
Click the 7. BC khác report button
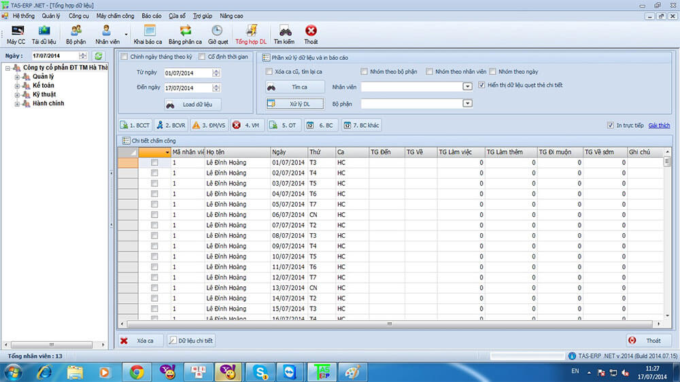362,125
